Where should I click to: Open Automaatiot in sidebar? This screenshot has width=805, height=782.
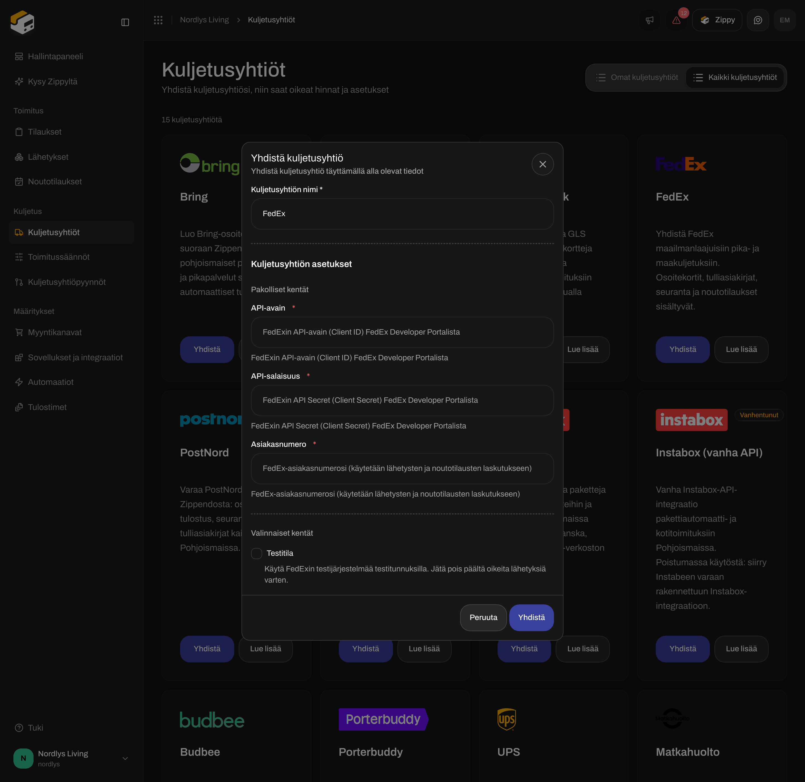(x=72, y=382)
